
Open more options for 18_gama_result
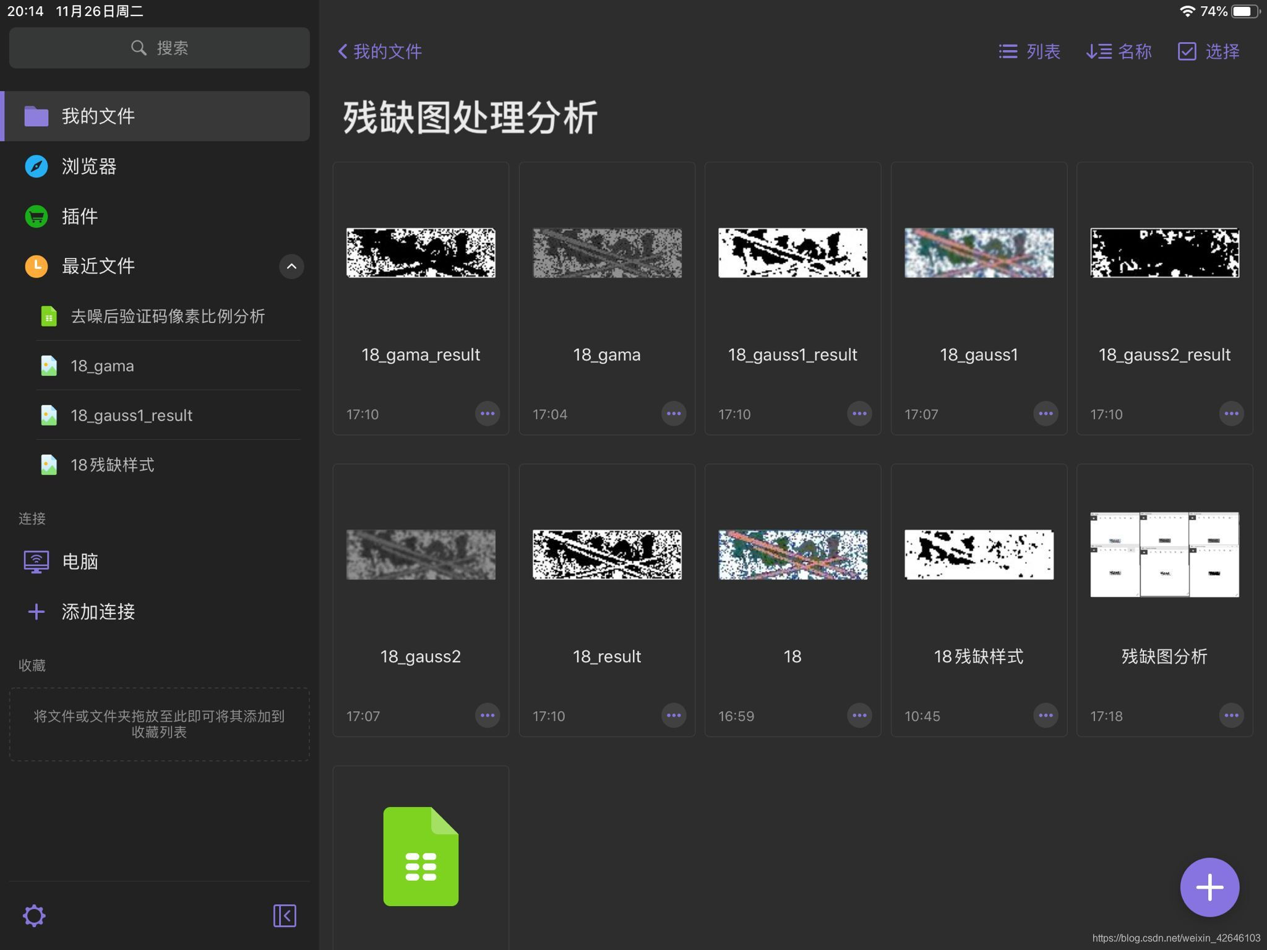pyautogui.click(x=487, y=414)
